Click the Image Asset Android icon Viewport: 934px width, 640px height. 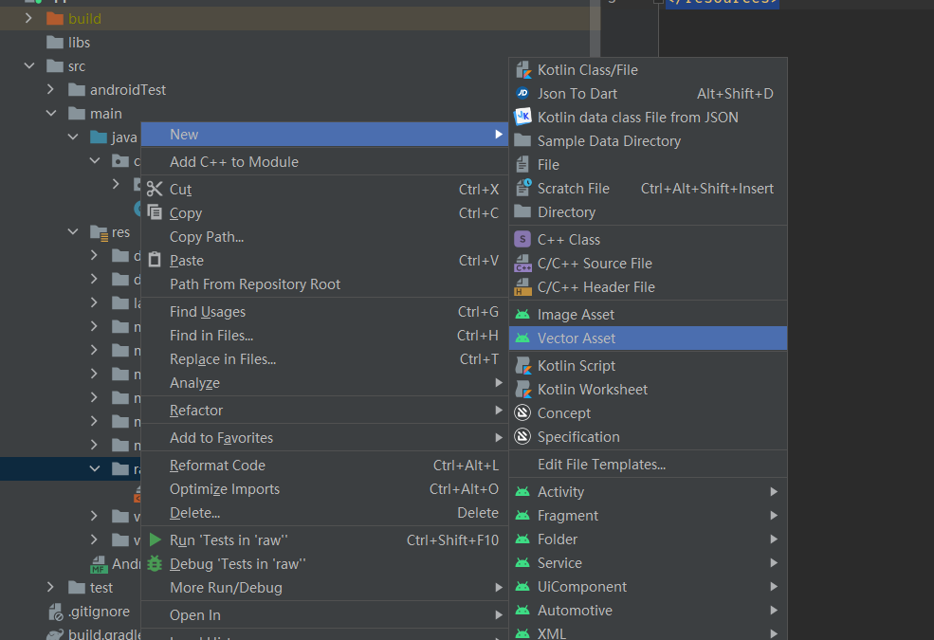click(x=522, y=315)
